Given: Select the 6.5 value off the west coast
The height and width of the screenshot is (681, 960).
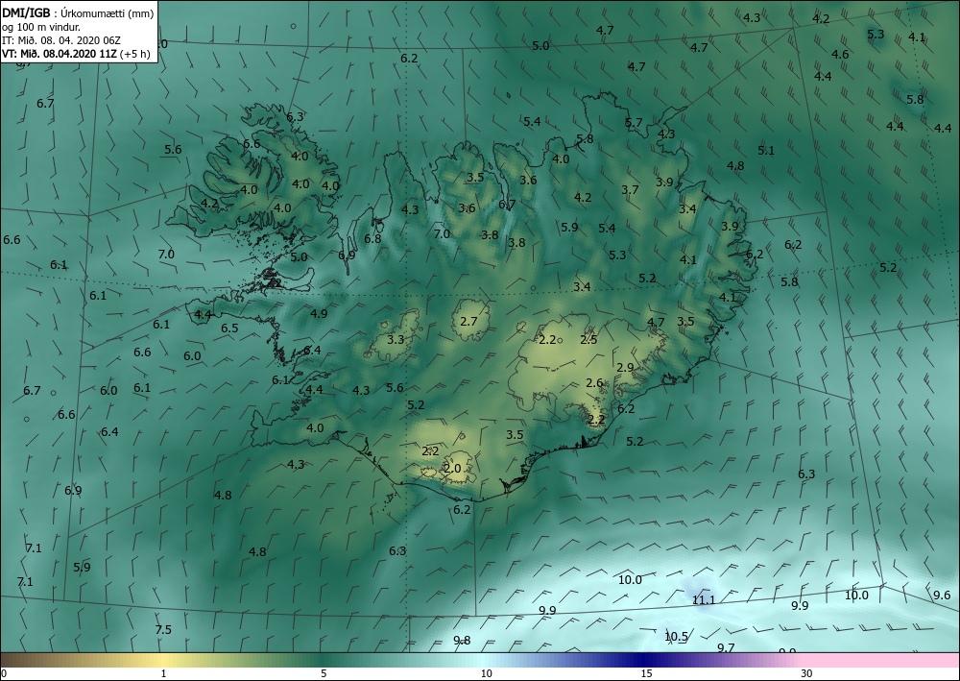Looking at the screenshot, I should pos(229,328).
